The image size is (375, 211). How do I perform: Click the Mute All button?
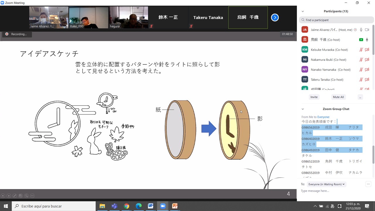338,97
